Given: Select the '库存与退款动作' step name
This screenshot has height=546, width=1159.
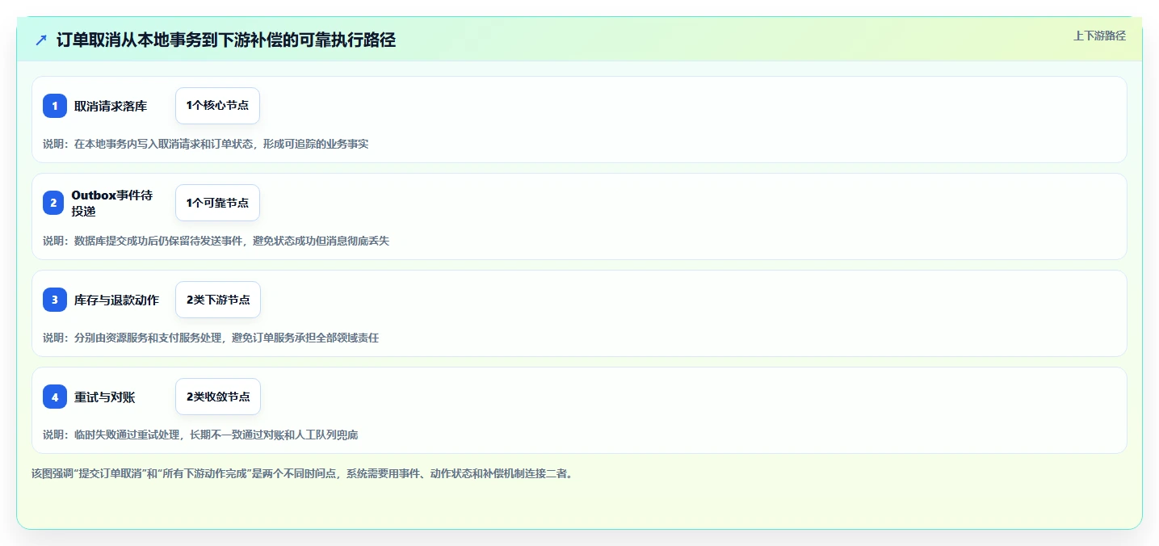Looking at the screenshot, I should click(116, 300).
